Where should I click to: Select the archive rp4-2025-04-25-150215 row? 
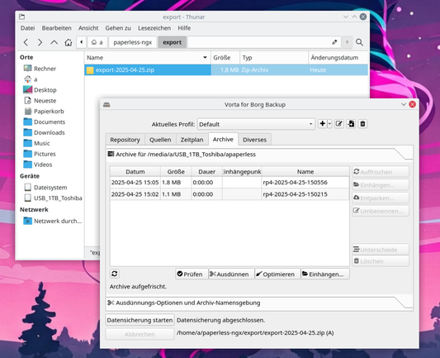[x=229, y=194]
